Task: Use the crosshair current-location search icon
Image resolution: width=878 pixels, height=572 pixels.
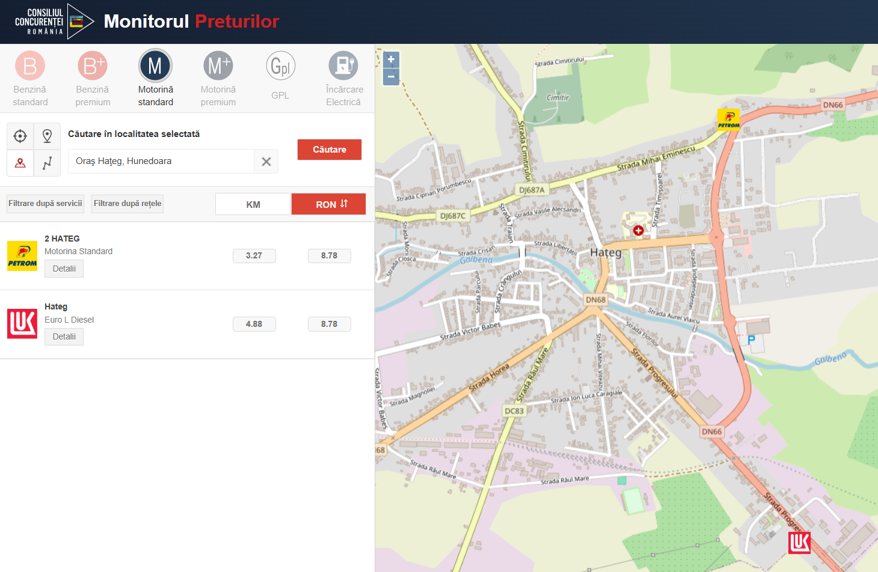Action: 20,136
